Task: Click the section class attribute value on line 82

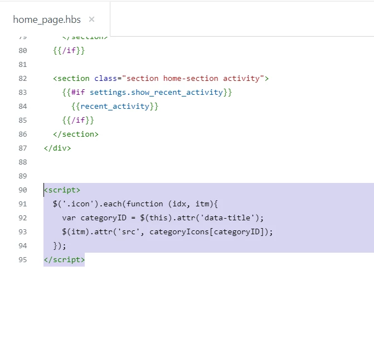Action: pos(193,79)
